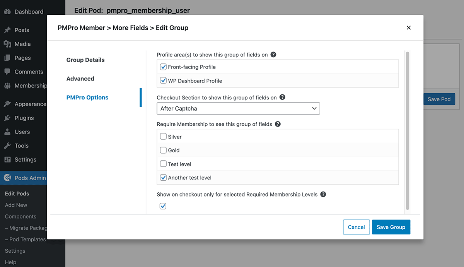Open help for Show on checkout option
This screenshot has width=464, height=267.
click(x=323, y=194)
